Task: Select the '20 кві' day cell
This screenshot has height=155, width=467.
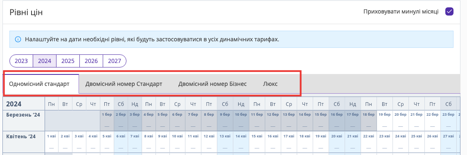Action: tap(337, 142)
